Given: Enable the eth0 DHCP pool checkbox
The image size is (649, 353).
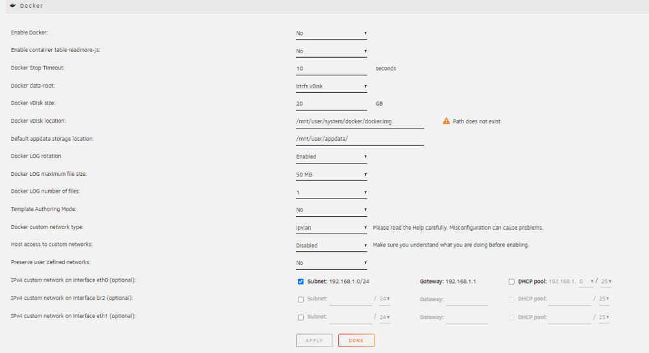Looking at the screenshot, I should (x=511, y=282).
